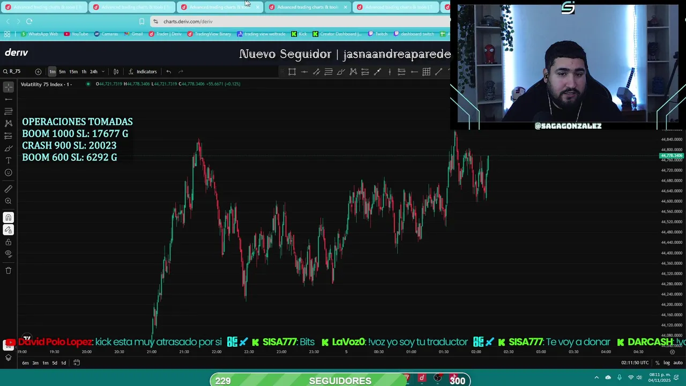Open Gmail bookmark
The height and width of the screenshot is (386, 686).
[133, 34]
